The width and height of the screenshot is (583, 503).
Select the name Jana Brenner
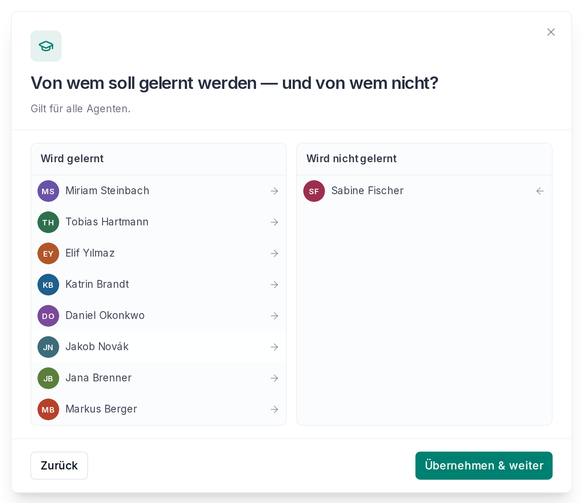tap(99, 378)
